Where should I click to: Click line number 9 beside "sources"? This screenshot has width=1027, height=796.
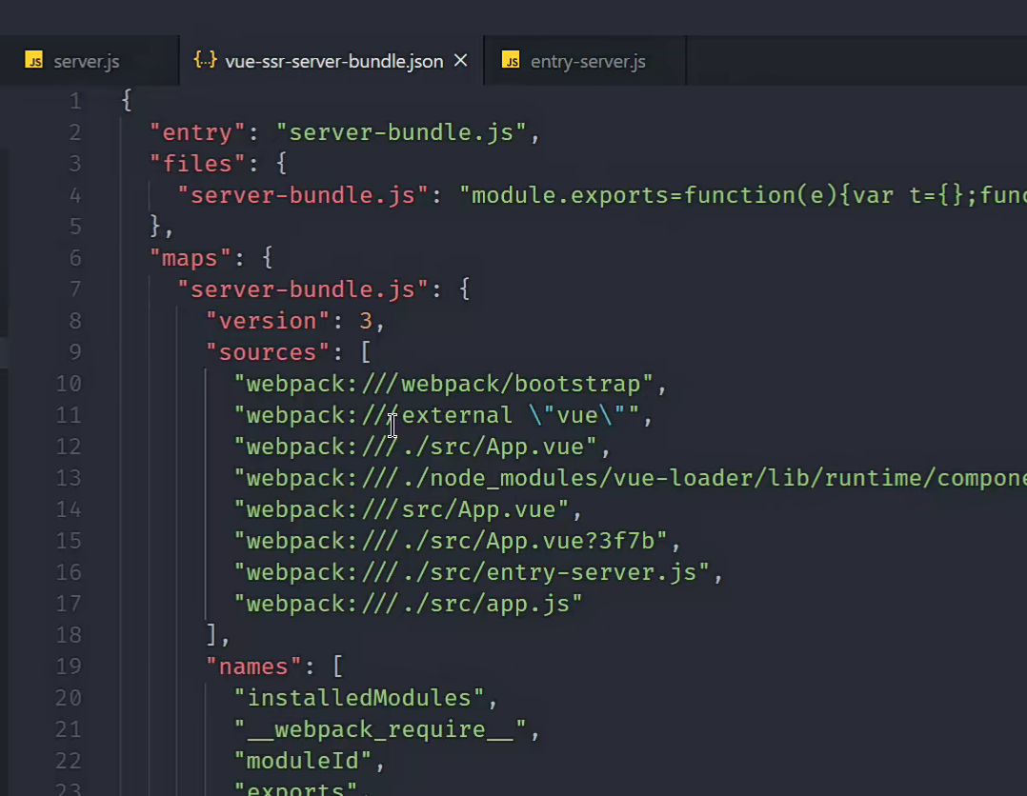(75, 352)
